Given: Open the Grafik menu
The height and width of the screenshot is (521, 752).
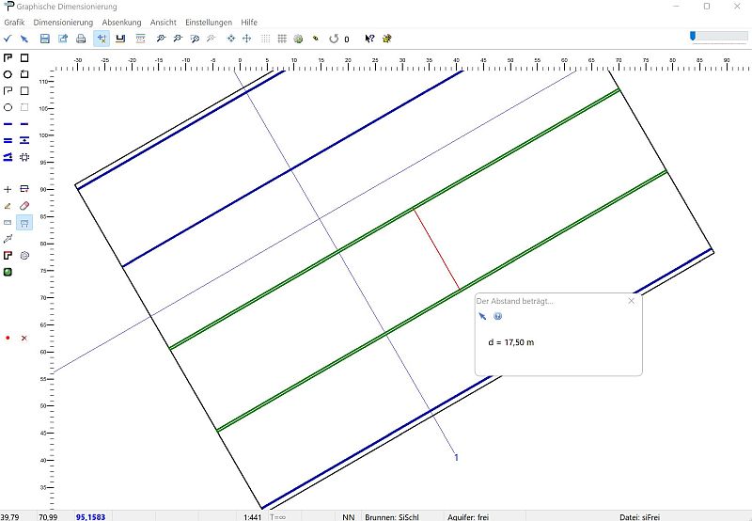Looking at the screenshot, I should (14, 22).
